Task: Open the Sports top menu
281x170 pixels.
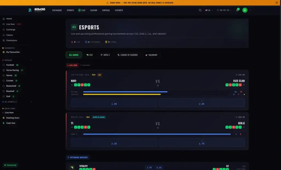Action: click(x=70, y=10)
